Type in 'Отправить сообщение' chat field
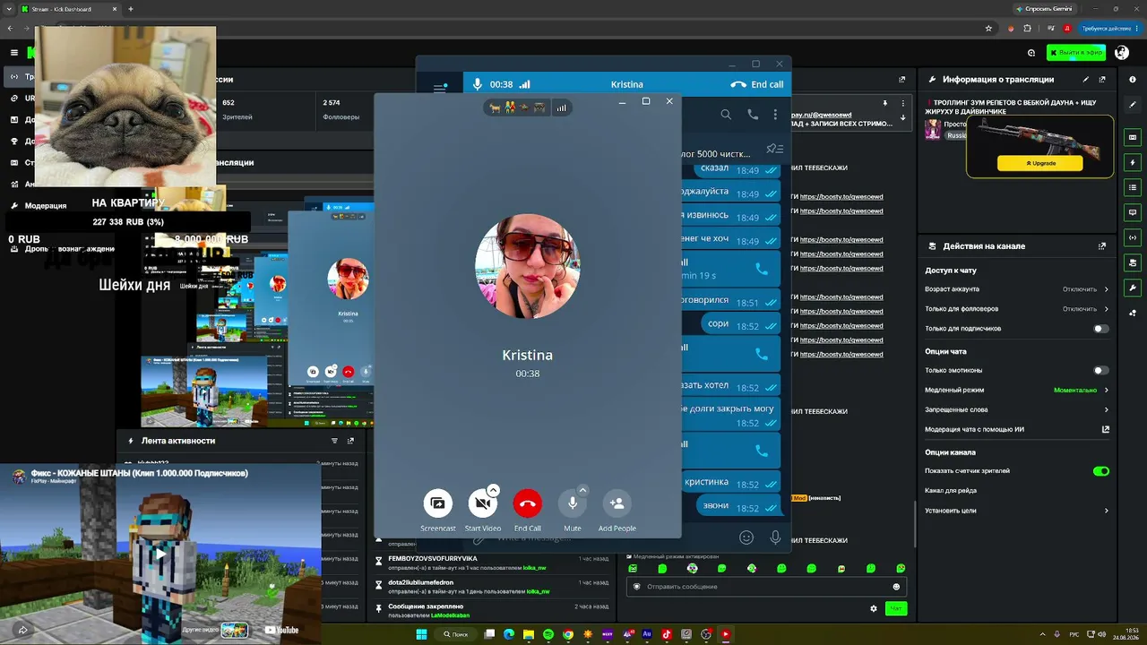 tap(766, 587)
